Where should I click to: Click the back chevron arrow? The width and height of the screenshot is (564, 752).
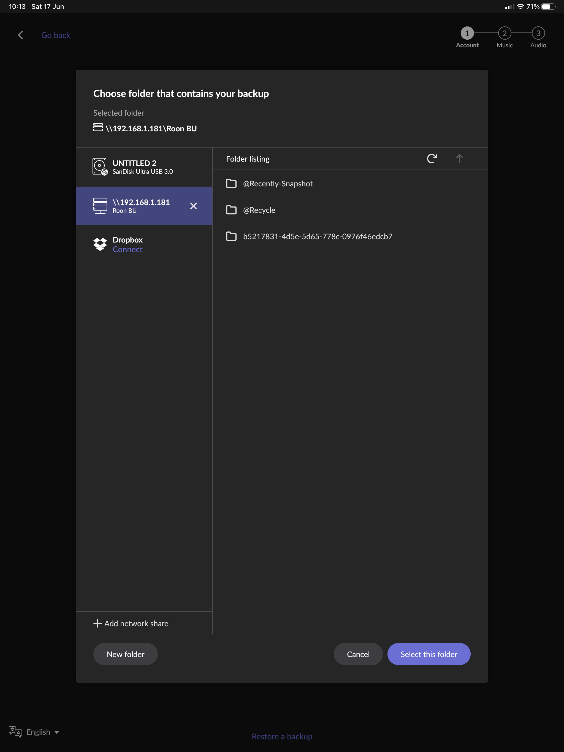tap(21, 35)
